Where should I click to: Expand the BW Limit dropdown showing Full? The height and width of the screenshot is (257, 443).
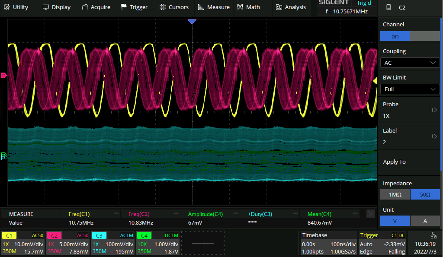click(410, 89)
